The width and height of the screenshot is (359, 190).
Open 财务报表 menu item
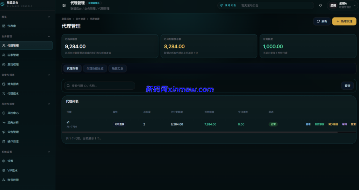click(x=26, y=84)
